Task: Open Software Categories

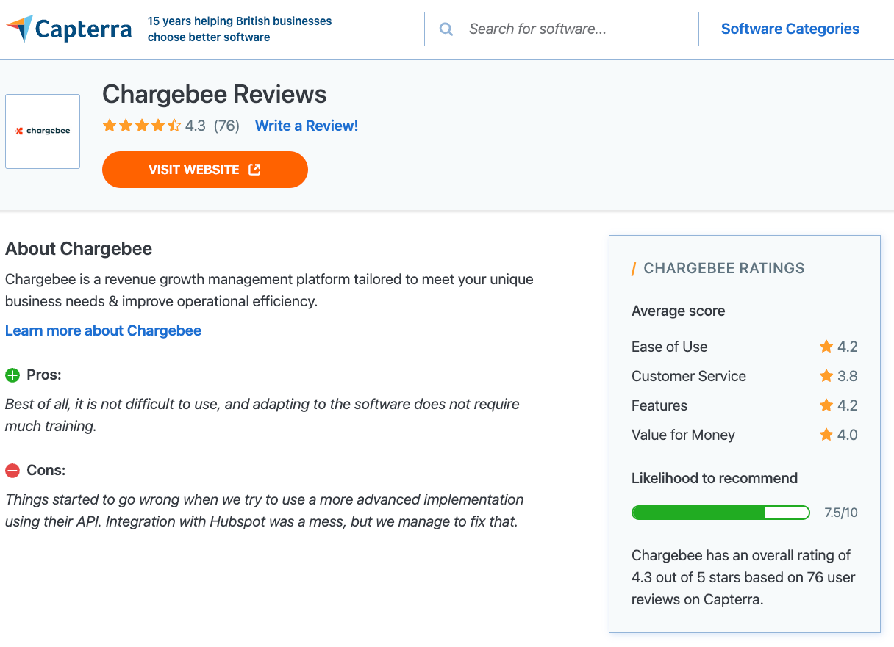Action: tap(790, 29)
